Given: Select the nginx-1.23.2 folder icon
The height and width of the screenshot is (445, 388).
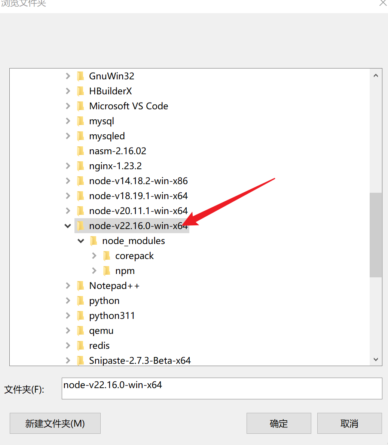Looking at the screenshot, I should (81, 165).
